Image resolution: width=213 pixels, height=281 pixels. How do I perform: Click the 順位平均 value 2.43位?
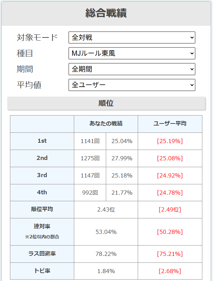105,209
